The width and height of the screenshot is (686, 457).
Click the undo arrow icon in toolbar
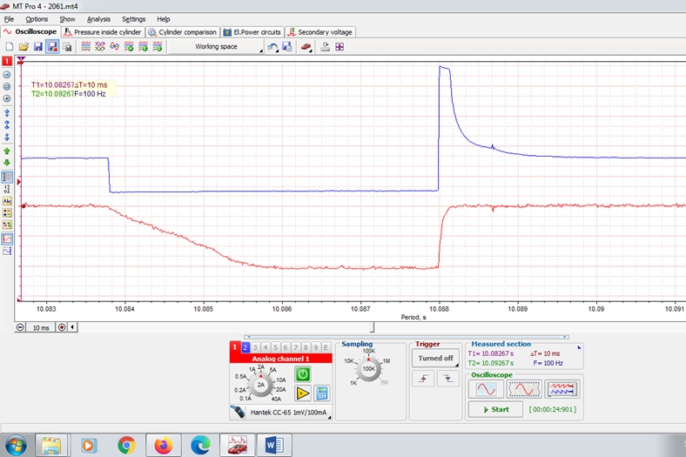pyautogui.click(x=272, y=47)
